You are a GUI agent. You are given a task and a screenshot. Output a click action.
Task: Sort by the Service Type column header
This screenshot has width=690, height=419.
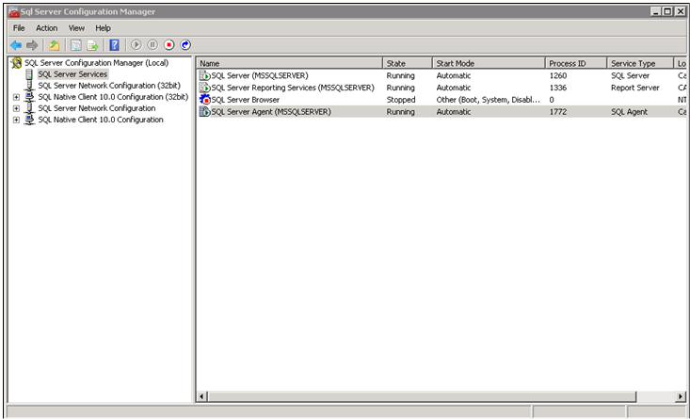click(640, 63)
